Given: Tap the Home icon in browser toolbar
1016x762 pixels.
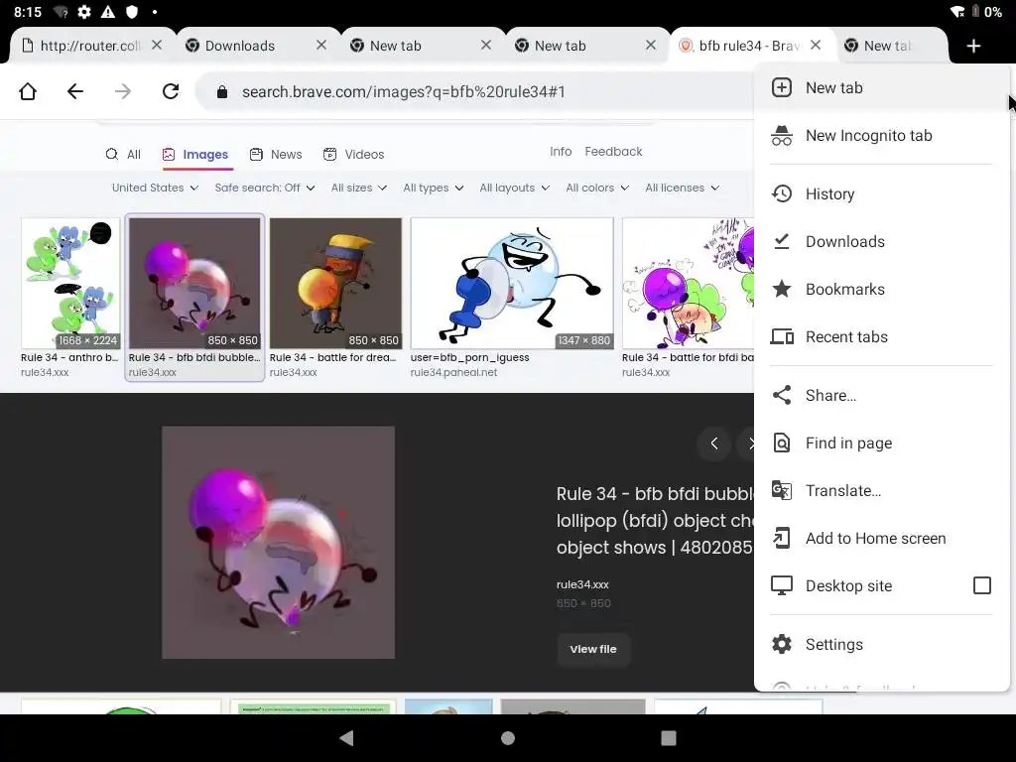Looking at the screenshot, I should pyautogui.click(x=28, y=91).
